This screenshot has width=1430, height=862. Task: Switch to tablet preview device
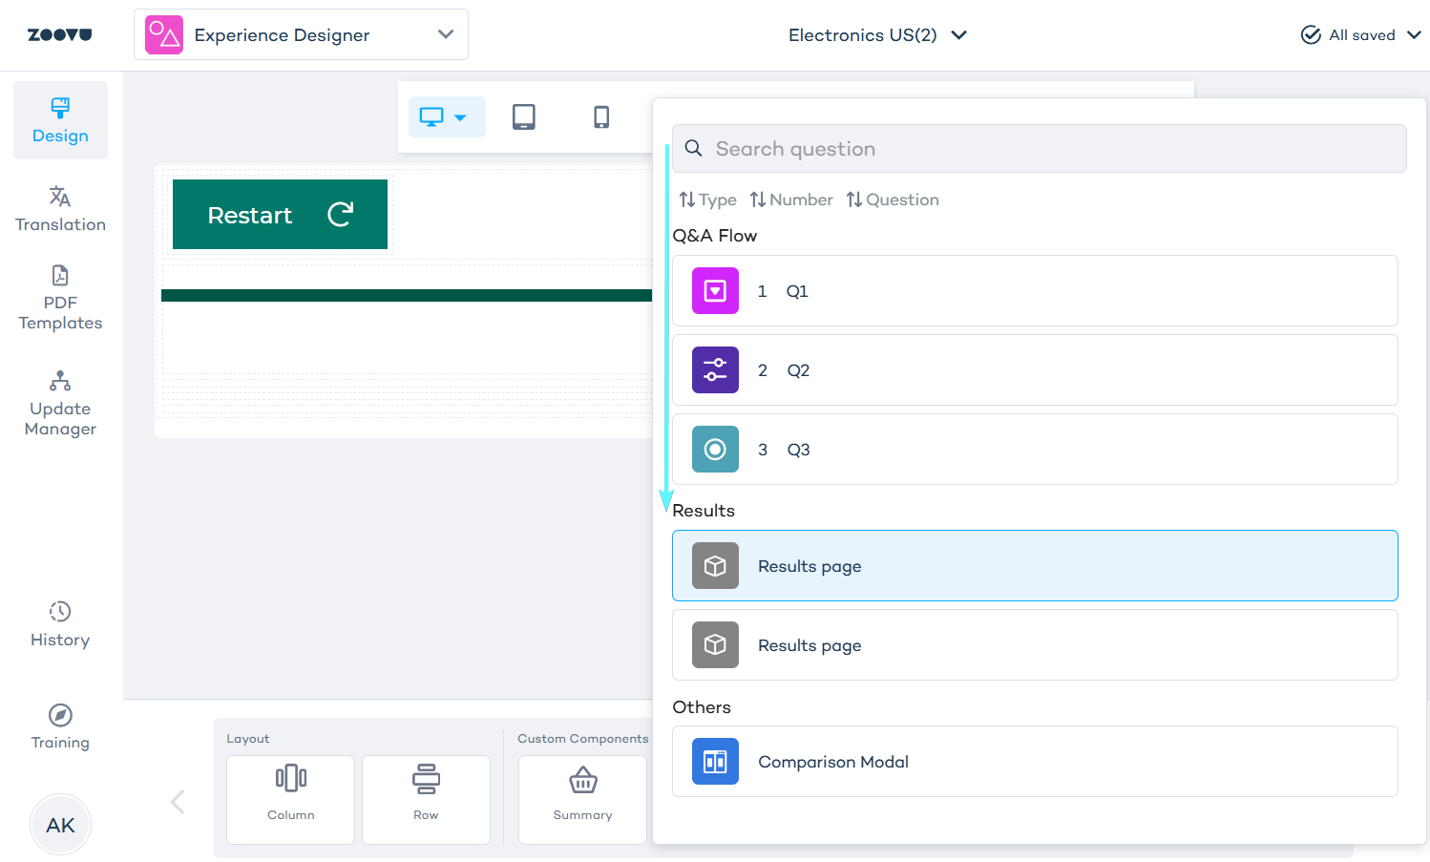click(523, 117)
